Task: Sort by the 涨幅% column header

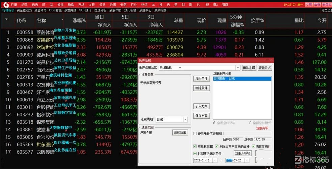Action: click(79, 20)
